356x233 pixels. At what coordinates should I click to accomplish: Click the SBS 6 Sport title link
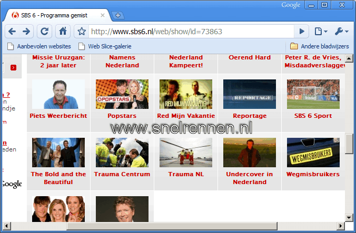[x=313, y=116]
